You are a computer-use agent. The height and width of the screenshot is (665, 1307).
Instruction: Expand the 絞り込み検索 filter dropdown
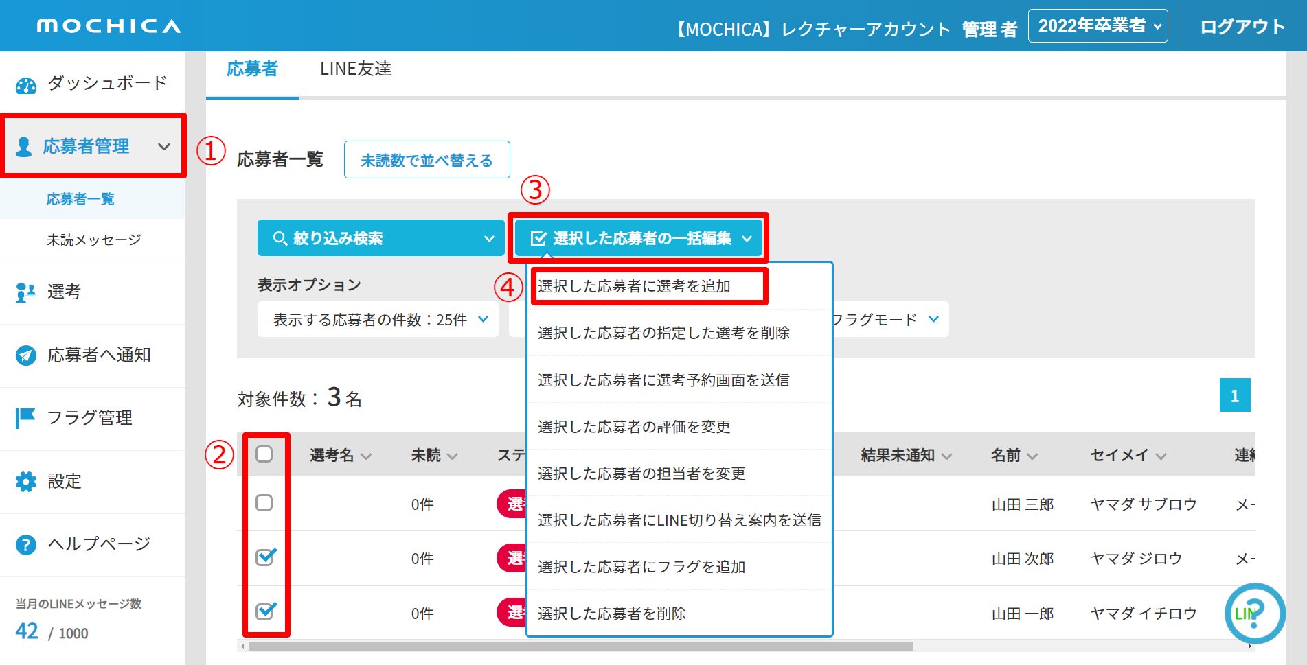click(x=380, y=238)
